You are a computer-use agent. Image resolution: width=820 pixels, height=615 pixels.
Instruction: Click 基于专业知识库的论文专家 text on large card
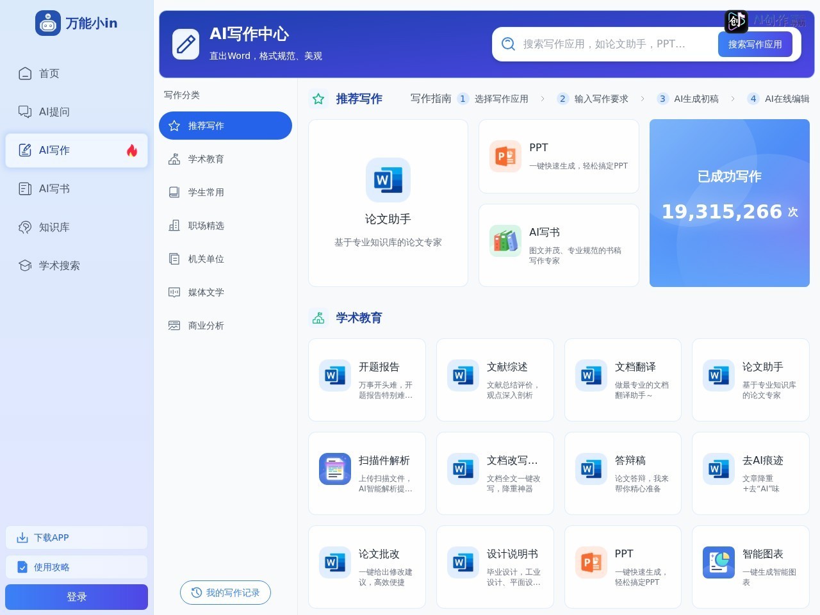388,242
